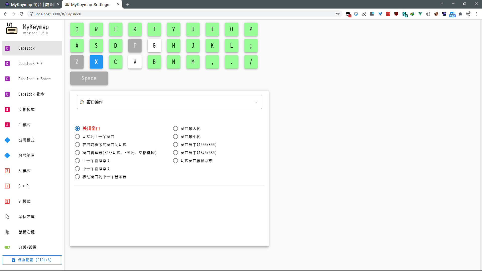Open the Capslock + F sidebar item
Screen dimensions: 482x271
point(30,63)
